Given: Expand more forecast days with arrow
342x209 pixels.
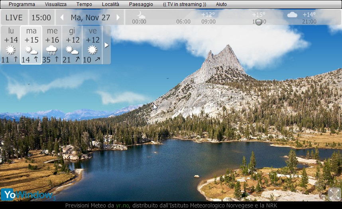Looking at the screenshot, I should pyautogui.click(x=106, y=45).
